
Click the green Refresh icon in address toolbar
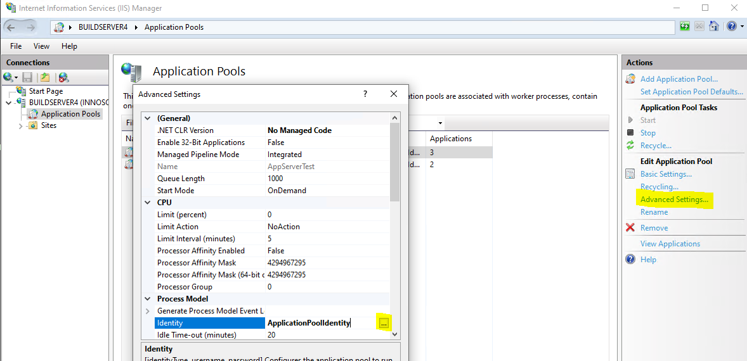coord(685,27)
